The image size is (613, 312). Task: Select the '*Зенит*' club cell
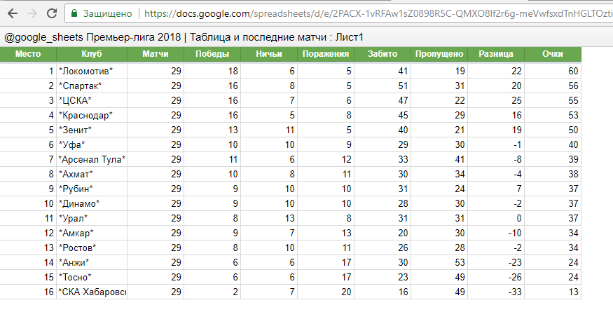[92, 130]
